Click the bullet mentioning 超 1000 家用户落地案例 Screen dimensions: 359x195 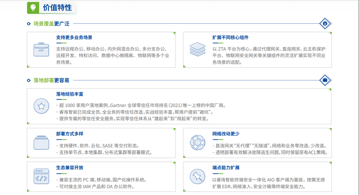click(142, 105)
